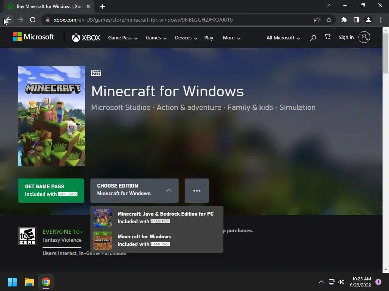Expand the Game Pass menu
The image size is (389, 291).
(x=123, y=38)
